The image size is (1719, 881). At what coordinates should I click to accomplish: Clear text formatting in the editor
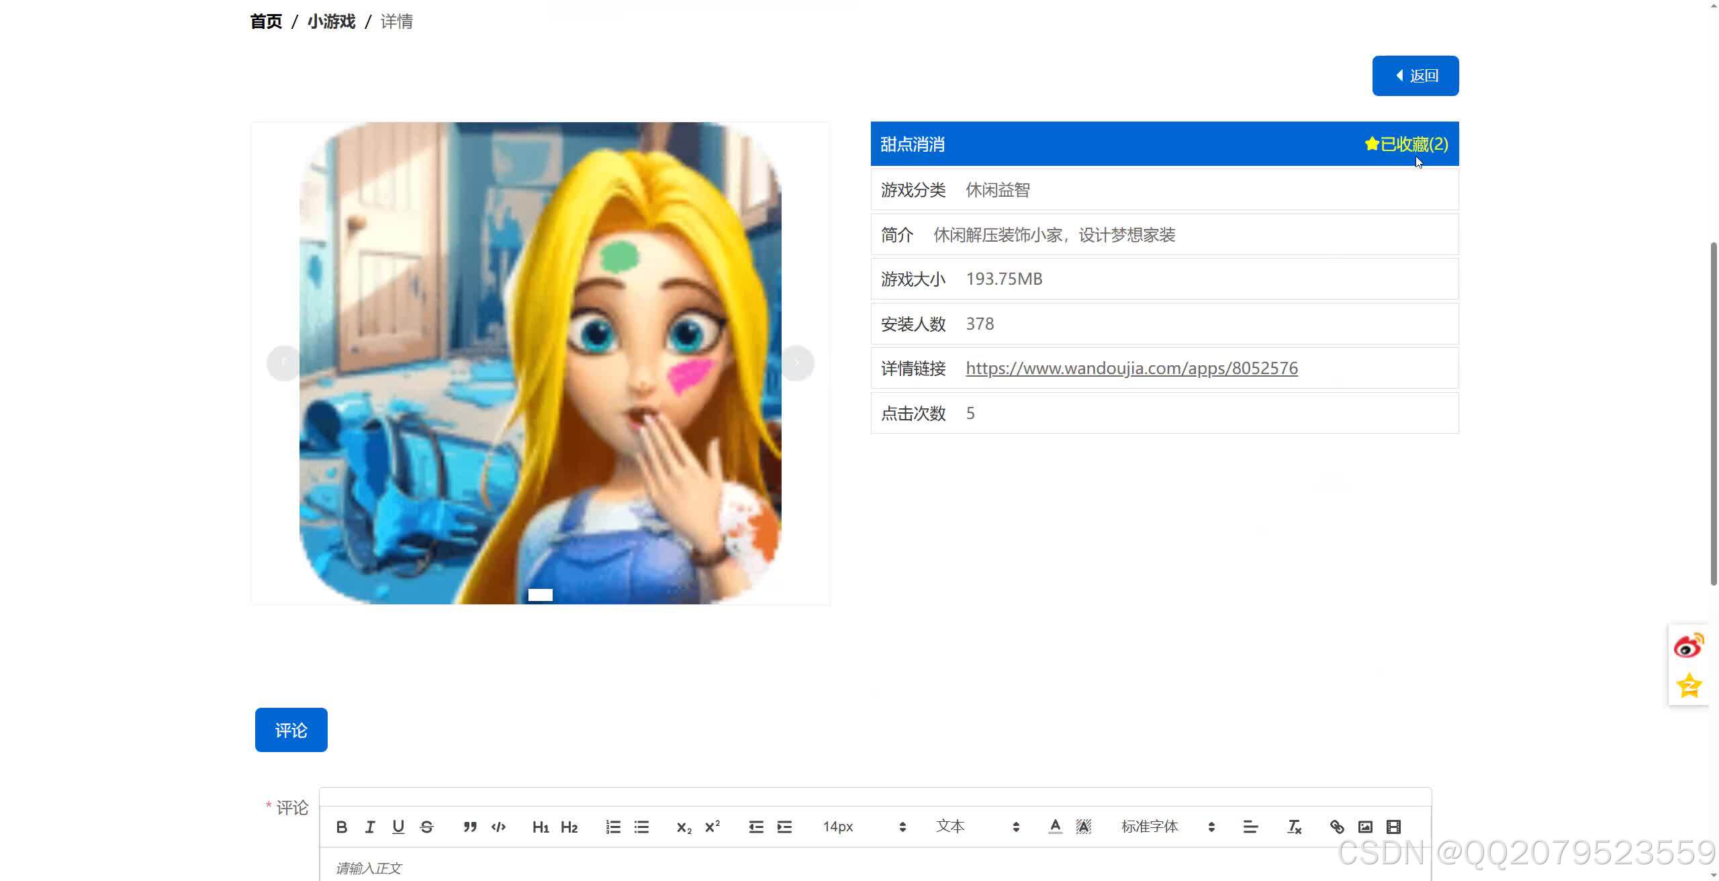[x=1294, y=827]
